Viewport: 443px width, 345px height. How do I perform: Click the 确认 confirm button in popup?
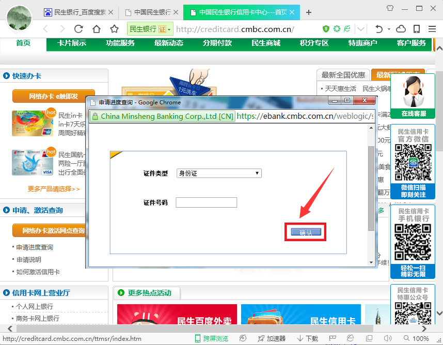point(306,232)
